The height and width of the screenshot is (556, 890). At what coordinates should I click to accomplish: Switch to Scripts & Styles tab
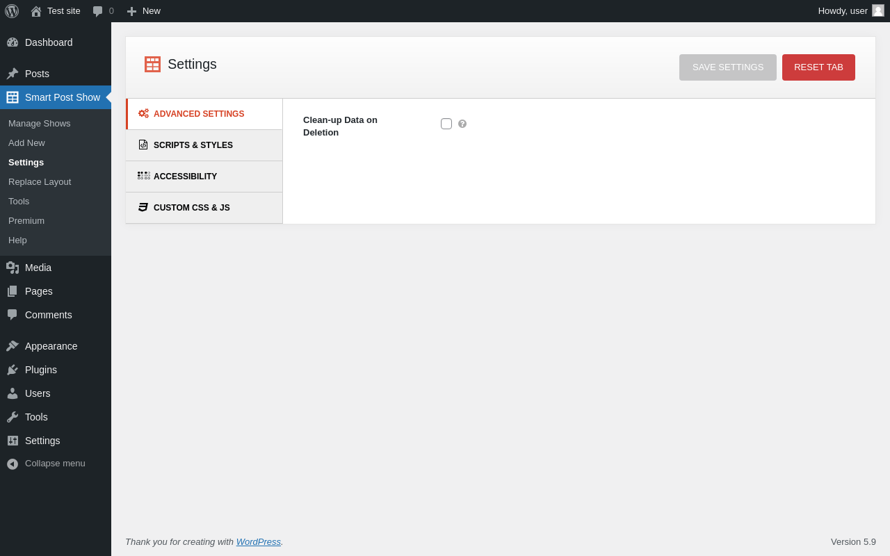[193, 145]
